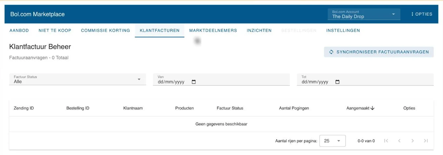Viewport: 443px width, 155px height.
Task: Go to first page of table
Action: click(386, 141)
